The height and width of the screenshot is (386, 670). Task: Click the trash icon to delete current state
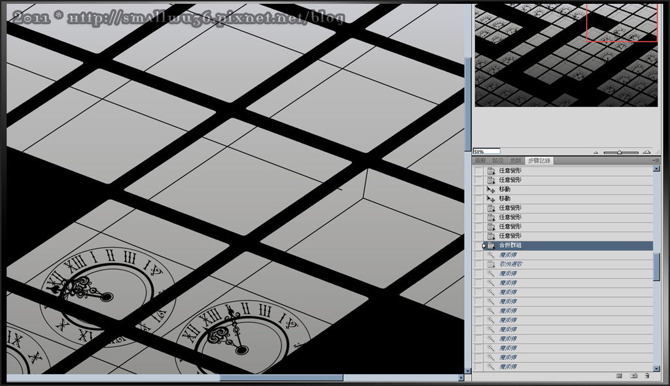coord(647,376)
